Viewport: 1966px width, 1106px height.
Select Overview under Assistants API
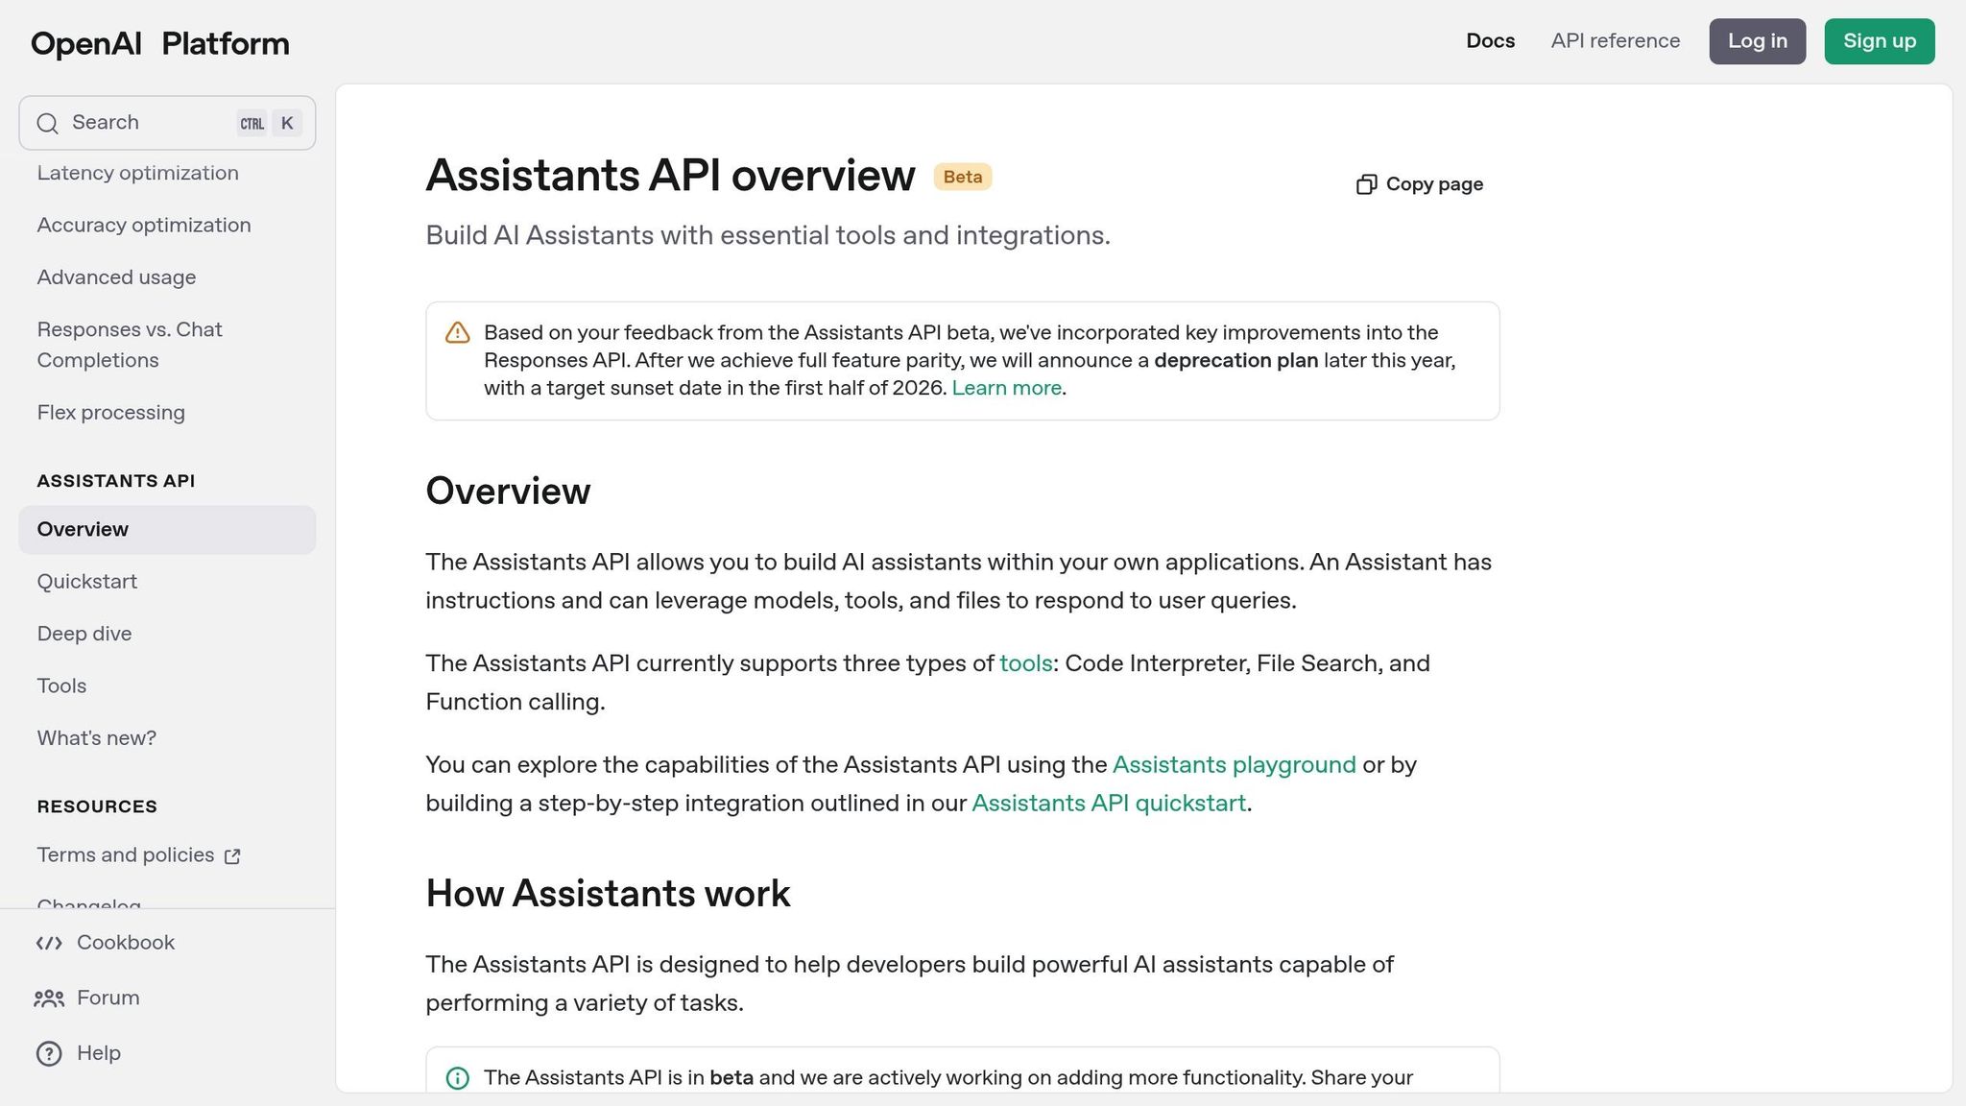coord(167,530)
